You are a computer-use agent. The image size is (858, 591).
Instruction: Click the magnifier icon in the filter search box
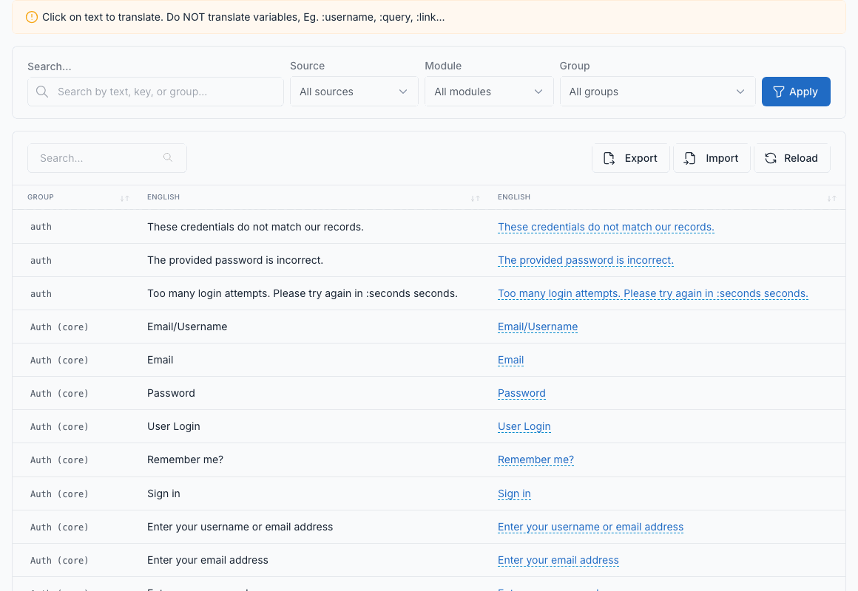(42, 92)
